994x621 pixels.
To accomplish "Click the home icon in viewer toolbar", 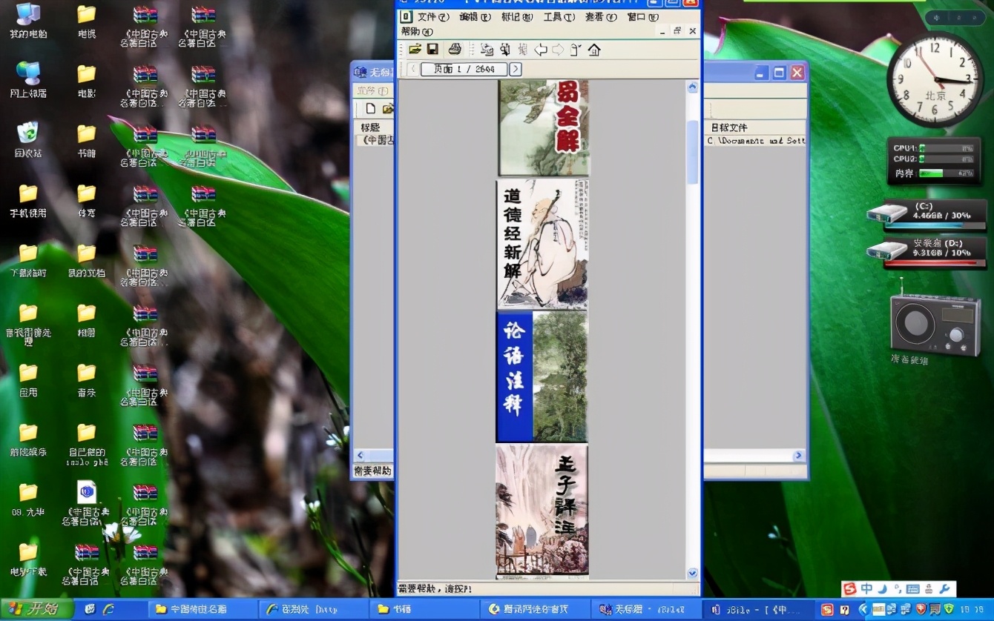I will click(x=594, y=50).
